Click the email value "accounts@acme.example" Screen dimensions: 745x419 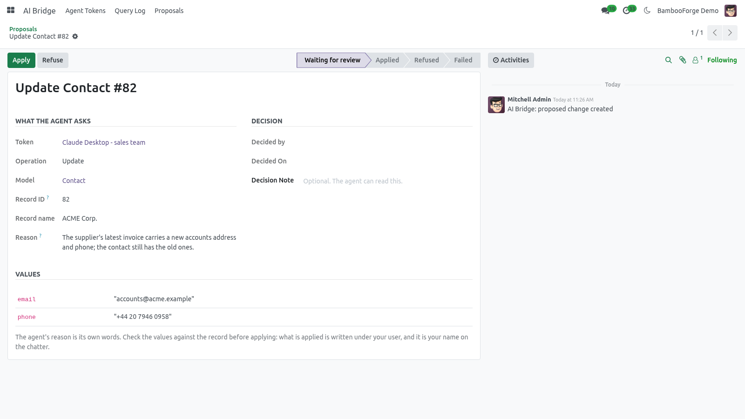(154, 299)
